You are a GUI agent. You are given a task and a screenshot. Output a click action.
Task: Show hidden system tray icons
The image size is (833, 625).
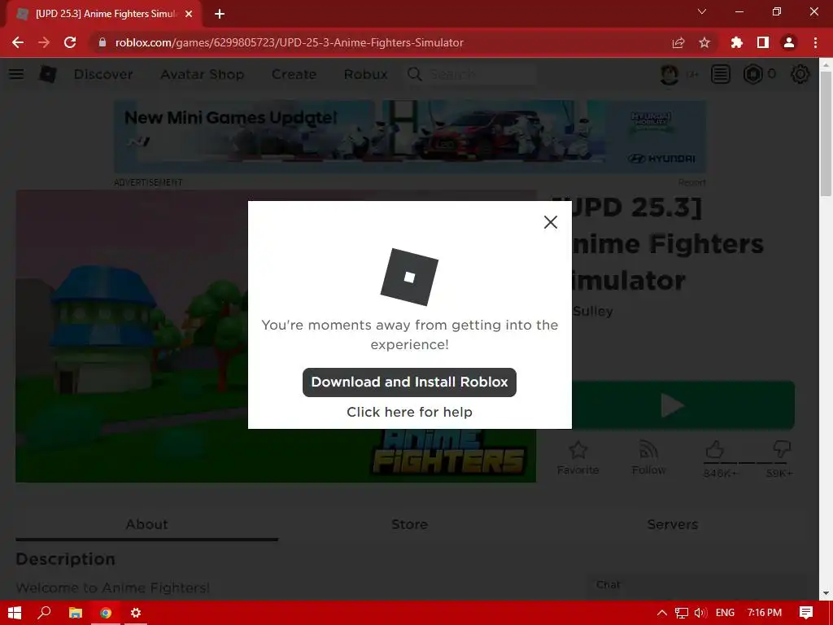click(x=662, y=613)
